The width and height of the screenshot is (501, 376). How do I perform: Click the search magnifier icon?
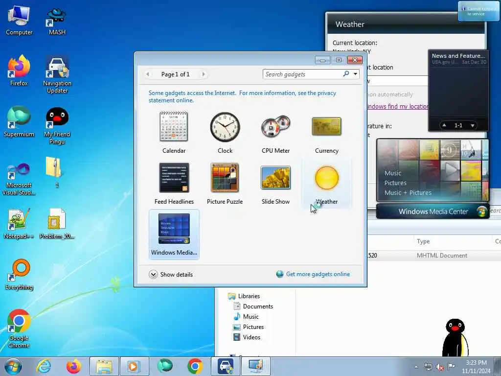(346, 74)
